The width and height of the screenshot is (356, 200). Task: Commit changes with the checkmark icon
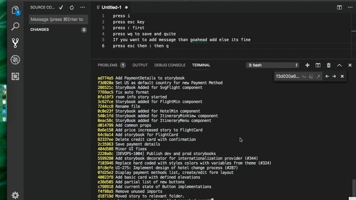click(61, 7)
